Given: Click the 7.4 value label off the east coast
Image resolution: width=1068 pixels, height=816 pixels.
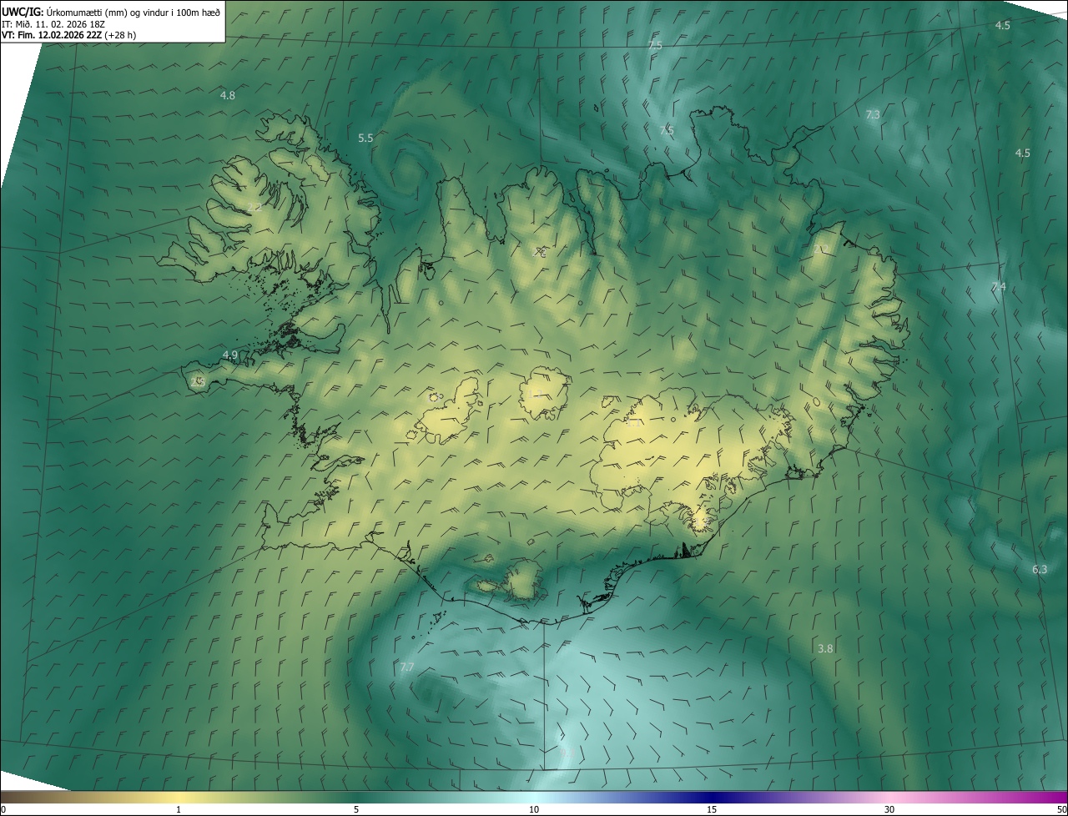Looking at the screenshot, I should point(998,287).
